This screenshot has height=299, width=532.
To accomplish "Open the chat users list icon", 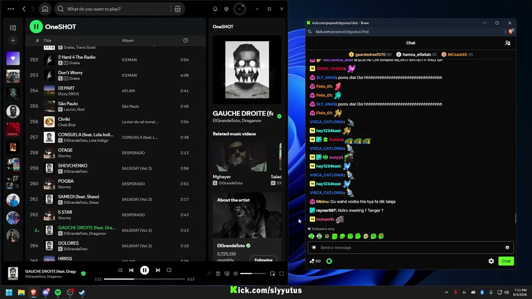I will 507,43.
